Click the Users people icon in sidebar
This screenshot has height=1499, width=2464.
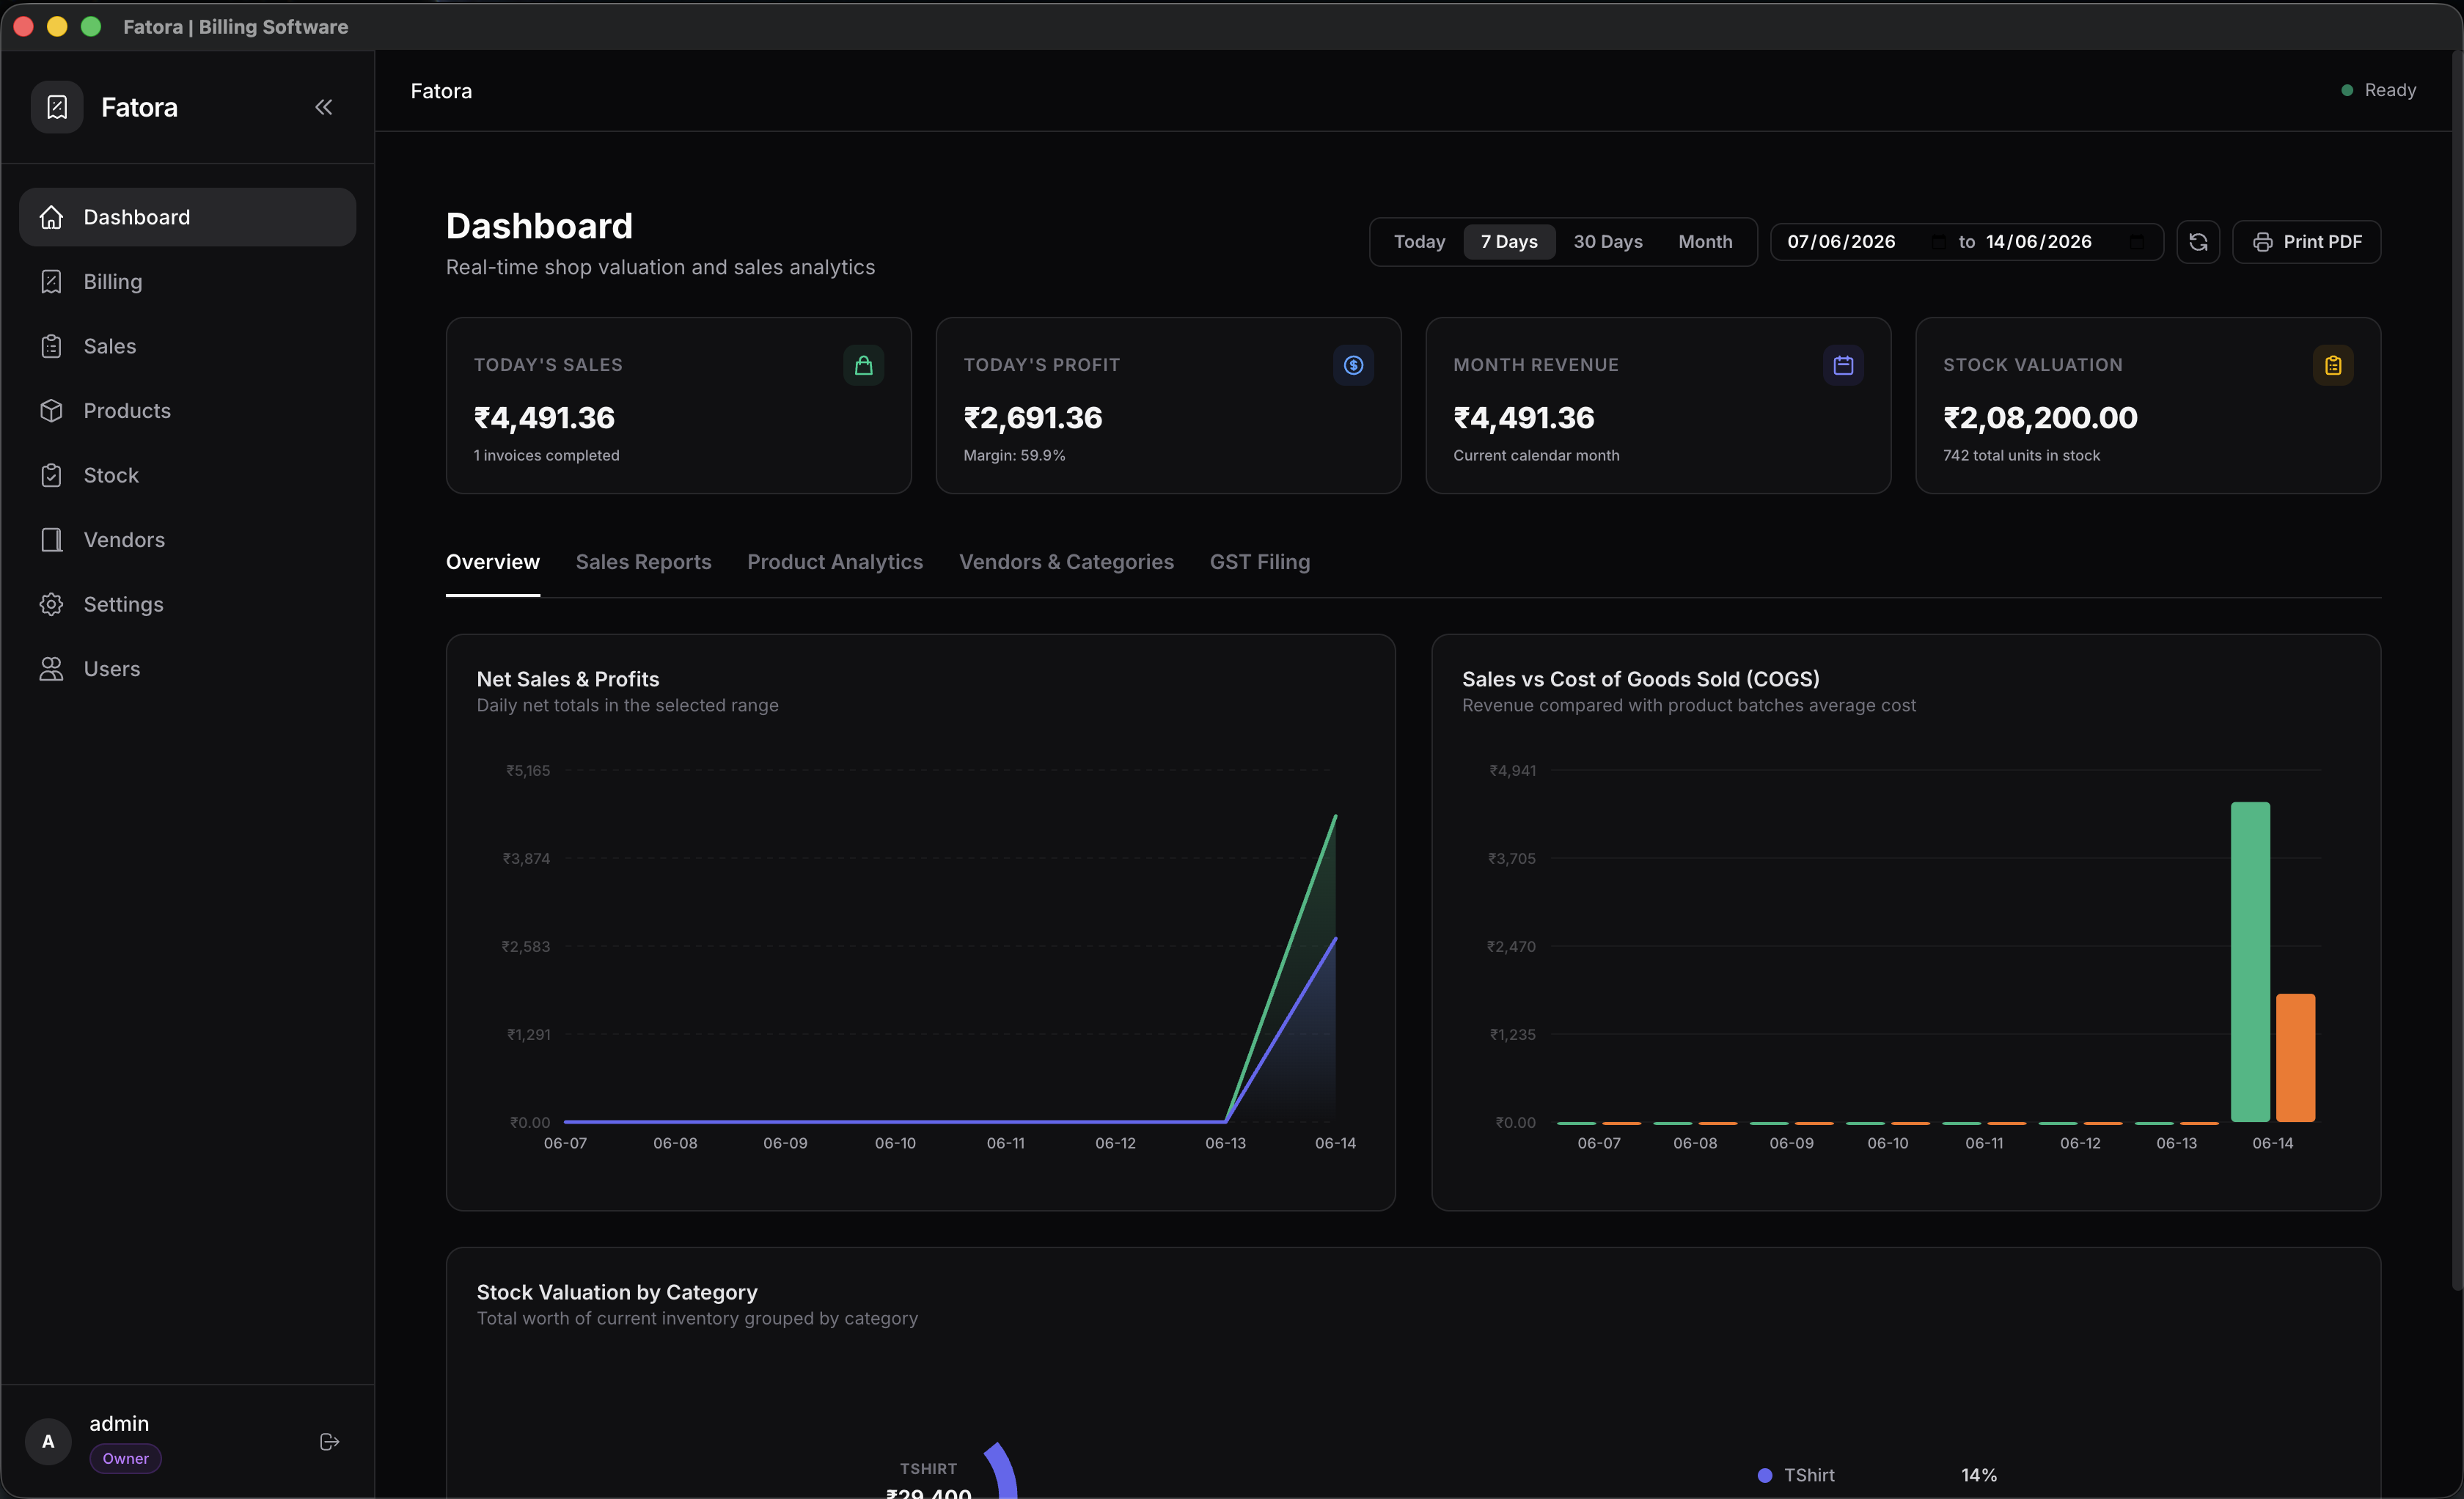(51, 669)
